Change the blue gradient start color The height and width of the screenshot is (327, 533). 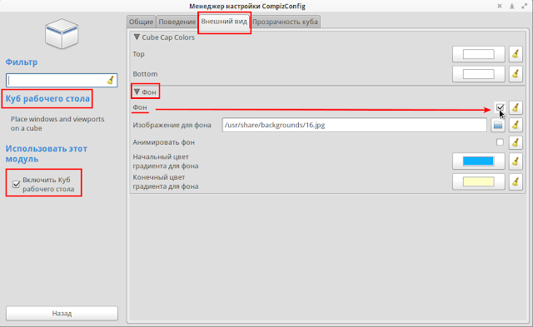pyautogui.click(x=479, y=161)
